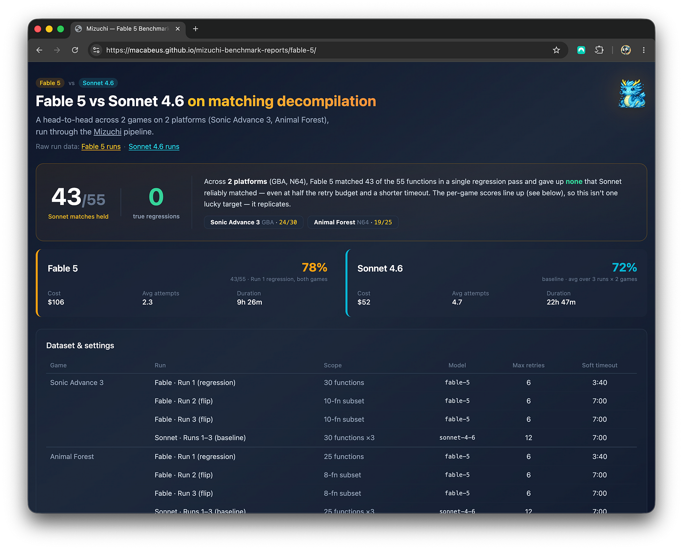This screenshot has width=683, height=550.
Task: Click the browser forward arrow
Action: click(x=57, y=50)
